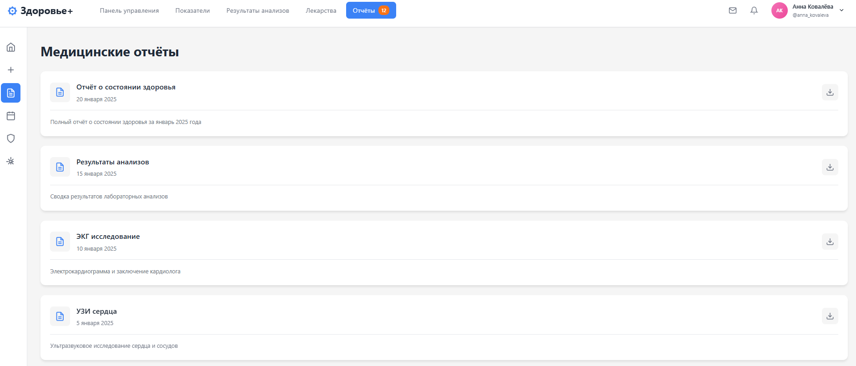The width and height of the screenshot is (856, 366).
Task: Click the plus icon in the sidebar
Action: pyautogui.click(x=11, y=70)
